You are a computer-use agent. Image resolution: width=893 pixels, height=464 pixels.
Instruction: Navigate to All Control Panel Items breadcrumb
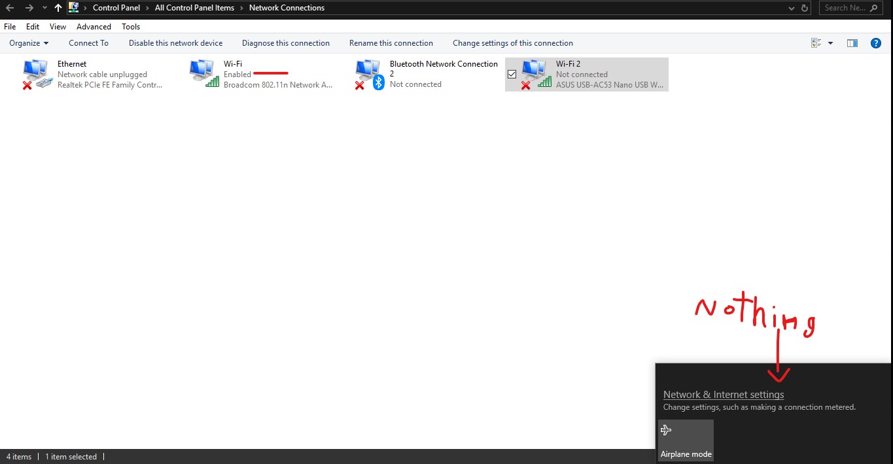tap(194, 8)
